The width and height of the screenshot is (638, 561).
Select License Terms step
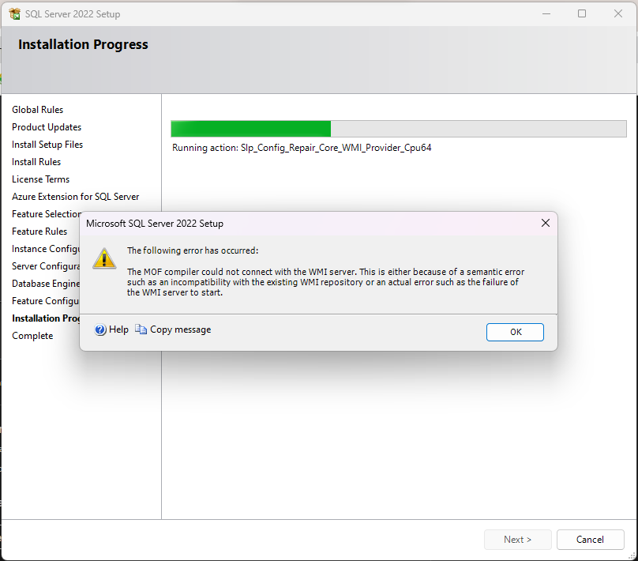click(41, 179)
